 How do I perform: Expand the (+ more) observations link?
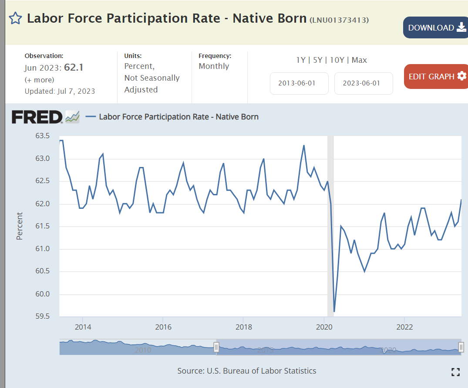39,80
